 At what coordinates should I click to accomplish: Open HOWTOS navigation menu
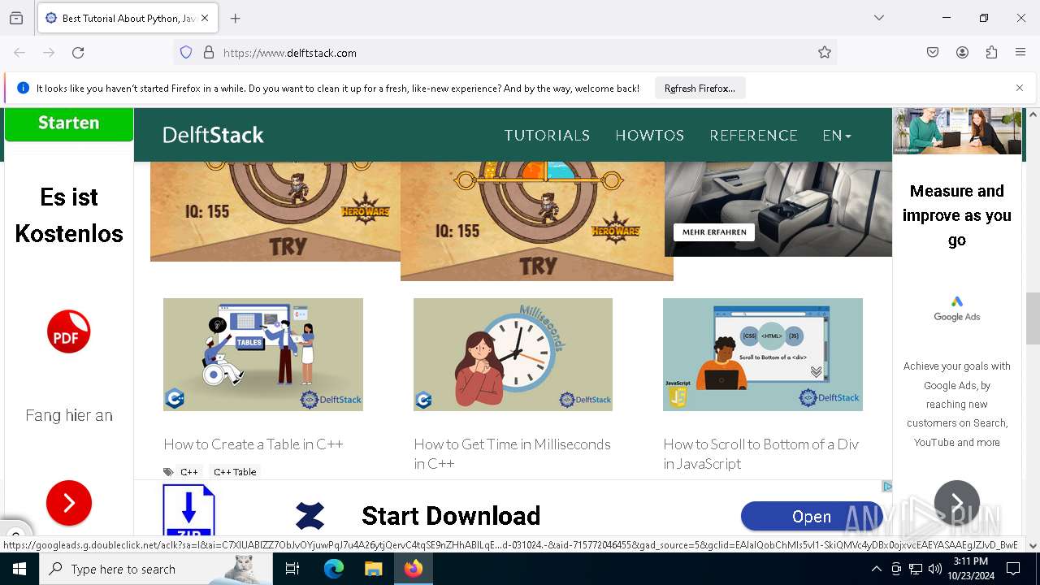tap(649, 136)
